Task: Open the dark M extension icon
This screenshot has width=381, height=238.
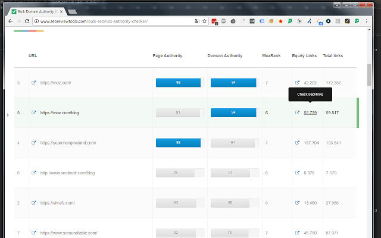Action: tap(252, 21)
